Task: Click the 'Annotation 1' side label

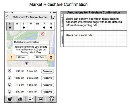Action: (x=62, y=22)
